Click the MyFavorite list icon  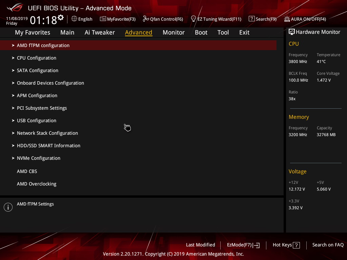[x=103, y=19]
